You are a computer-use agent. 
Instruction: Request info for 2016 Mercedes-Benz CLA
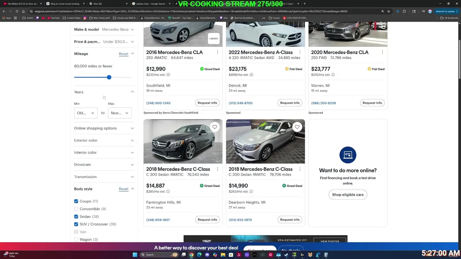(207, 103)
